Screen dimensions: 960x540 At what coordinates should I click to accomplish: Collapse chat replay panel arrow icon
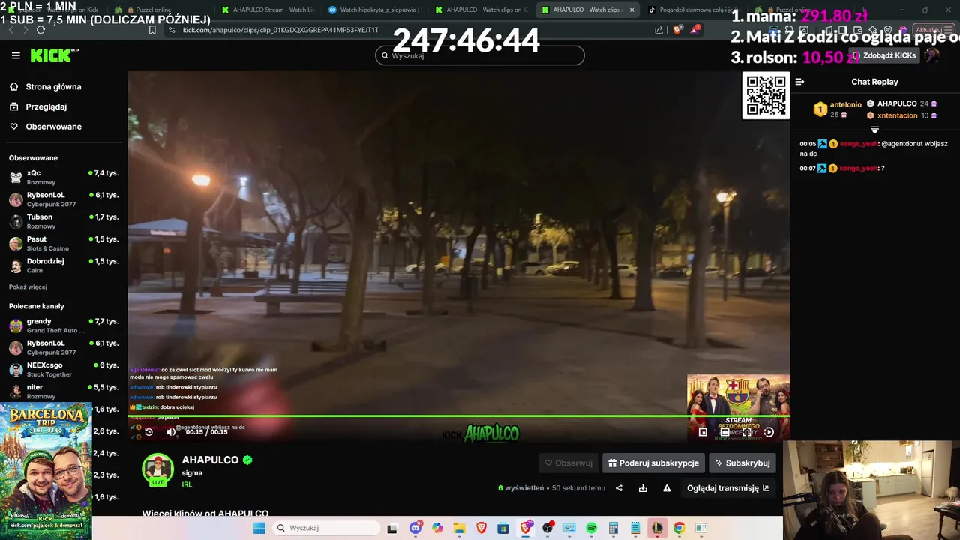click(x=799, y=82)
